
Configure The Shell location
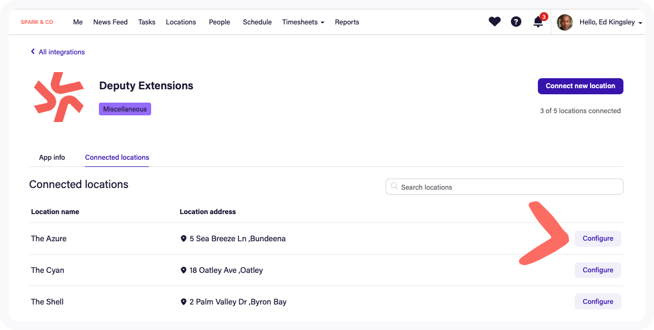click(x=598, y=302)
